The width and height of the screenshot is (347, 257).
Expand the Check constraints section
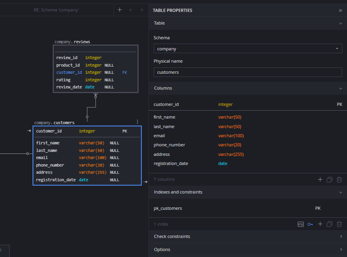341,236
